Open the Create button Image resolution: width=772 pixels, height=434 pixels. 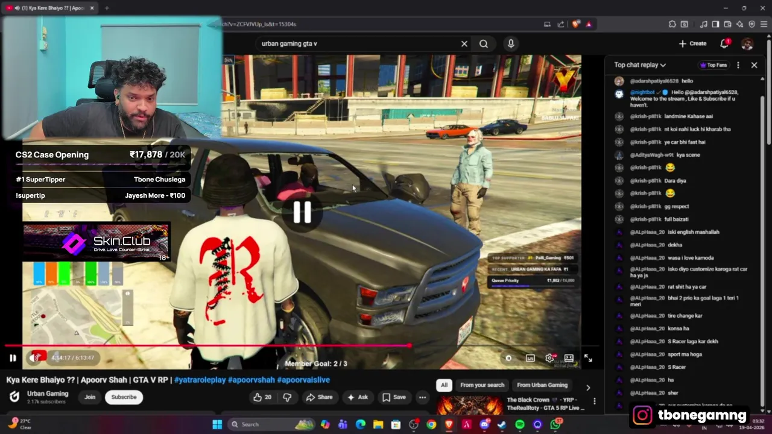pos(692,43)
